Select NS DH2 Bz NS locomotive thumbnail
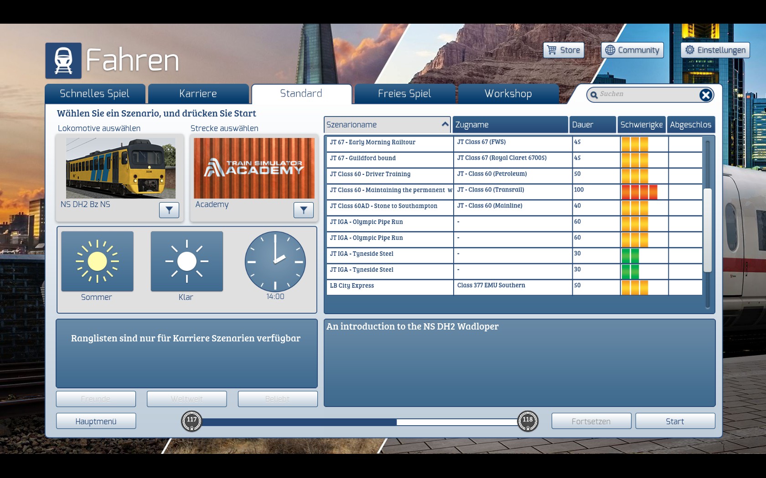Image resolution: width=766 pixels, height=478 pixels. pyautogui.click(x=121, y=168)
